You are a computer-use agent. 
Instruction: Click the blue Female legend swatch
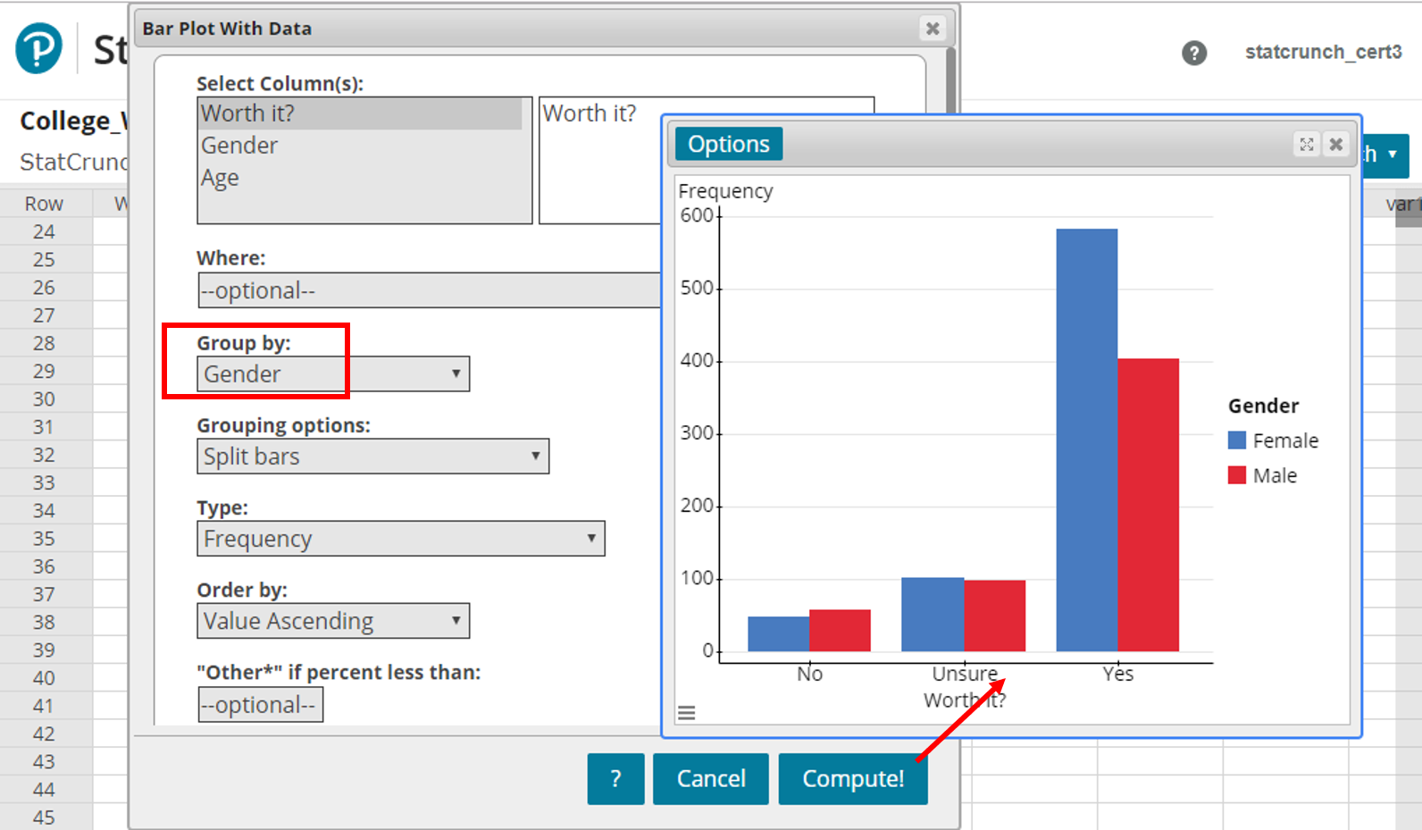click(x=1236, y=440)
